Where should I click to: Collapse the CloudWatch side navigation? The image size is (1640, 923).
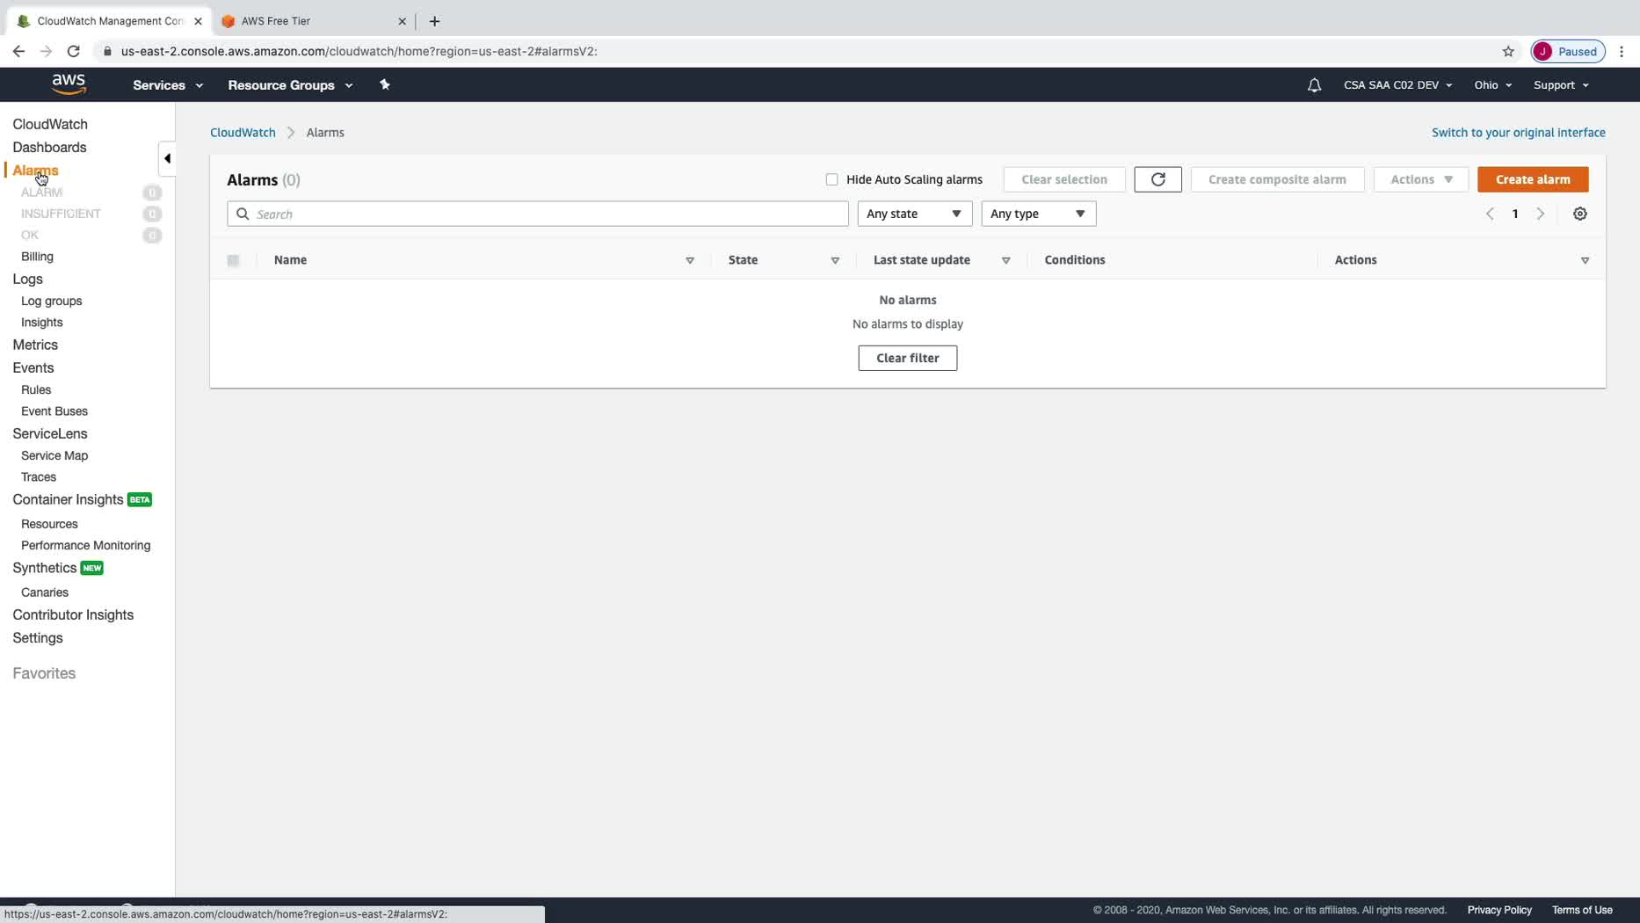(167, 159)
